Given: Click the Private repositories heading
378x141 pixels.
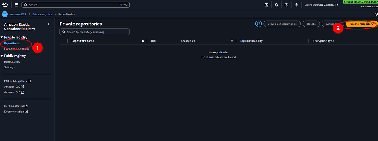Looking at the screenshot, I should [80, 24].
